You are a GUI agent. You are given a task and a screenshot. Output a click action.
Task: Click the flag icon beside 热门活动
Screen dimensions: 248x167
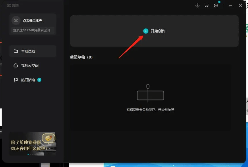(x=16, y=80)
